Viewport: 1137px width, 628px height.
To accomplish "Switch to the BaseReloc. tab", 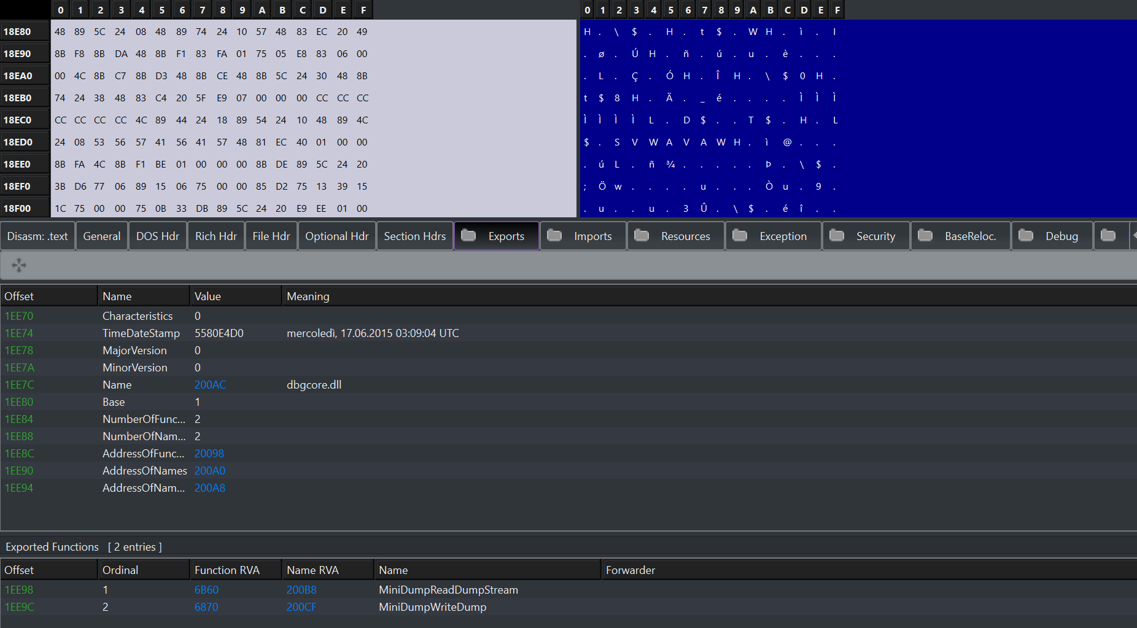I will [x=961, y=236].
